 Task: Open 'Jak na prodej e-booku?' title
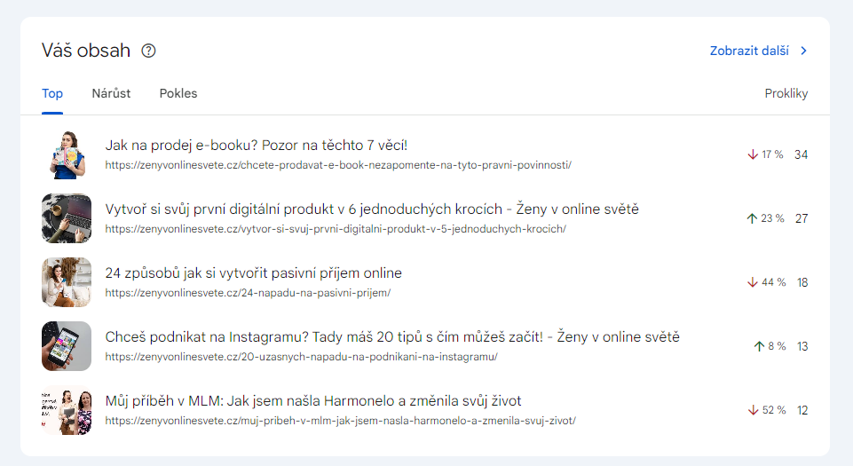point(256,146)
